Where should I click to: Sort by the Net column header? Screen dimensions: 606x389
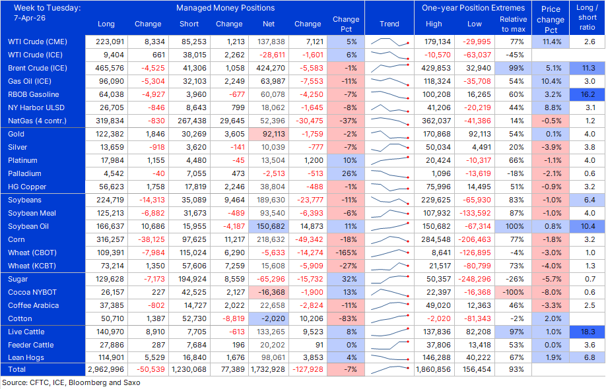[x=268, y=24]
